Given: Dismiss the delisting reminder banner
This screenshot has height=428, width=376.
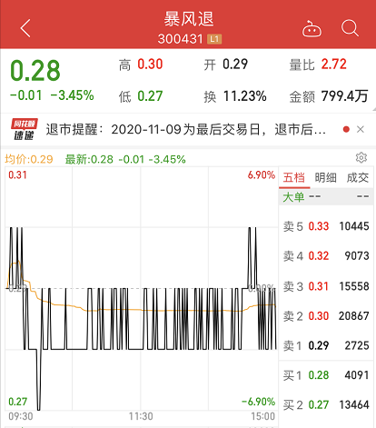Looking at the screenshot, I should (361, 130).
